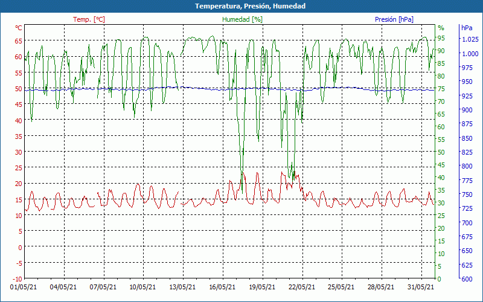Click the chart title 'Temperatura, Presión, Humedad'
The height and width of the screenshot is (302, 483).
click(x=250, y=6)
